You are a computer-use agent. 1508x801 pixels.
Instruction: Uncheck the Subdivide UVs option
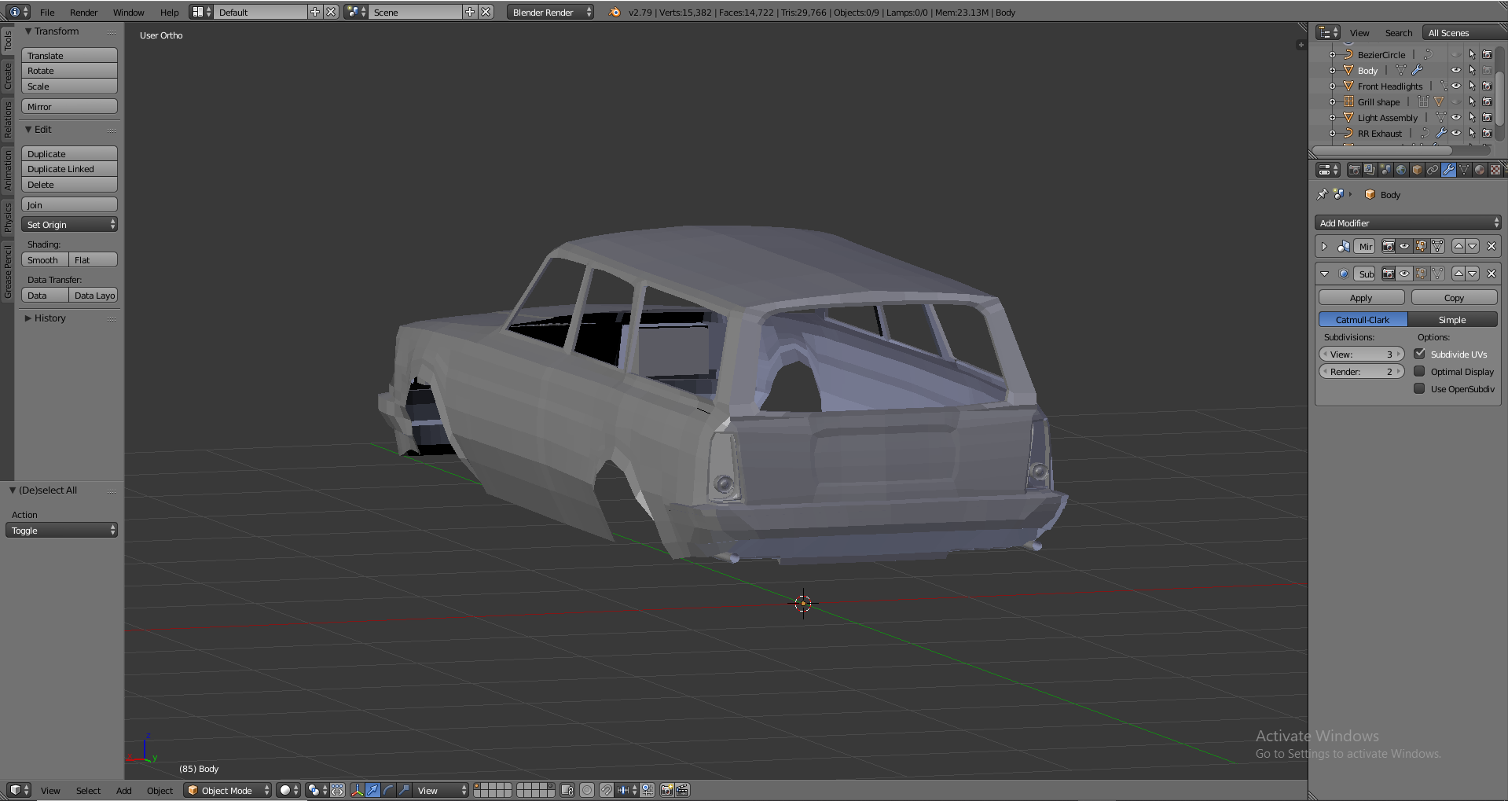click(x=1419, y=355)
